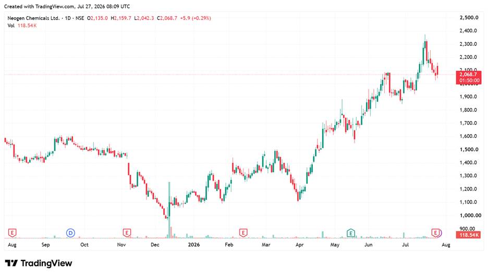Click the 1,600.0 price axis label
Viewport: 488px width, 276px height.
468,136
